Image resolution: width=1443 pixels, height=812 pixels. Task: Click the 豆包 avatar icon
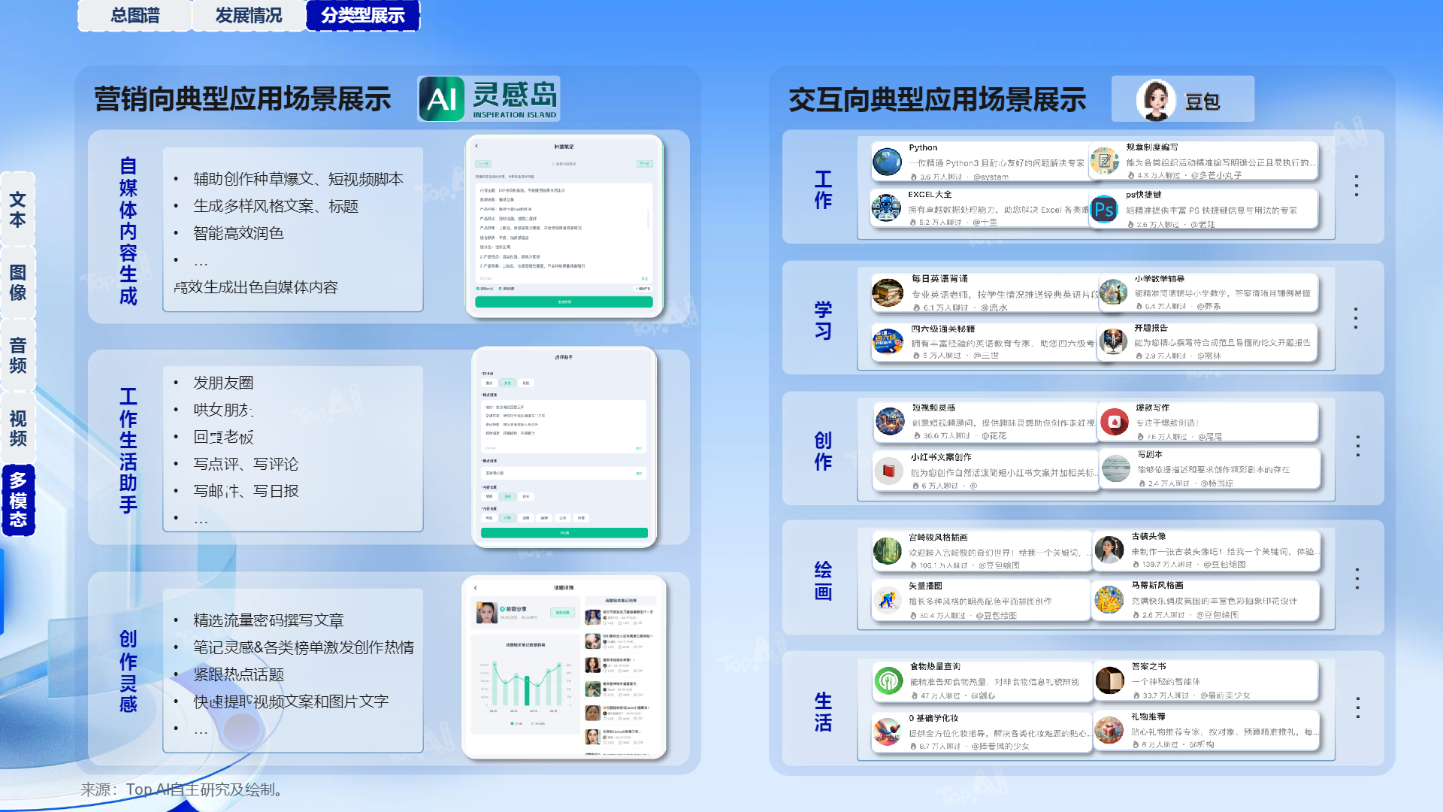(1156, 99)
